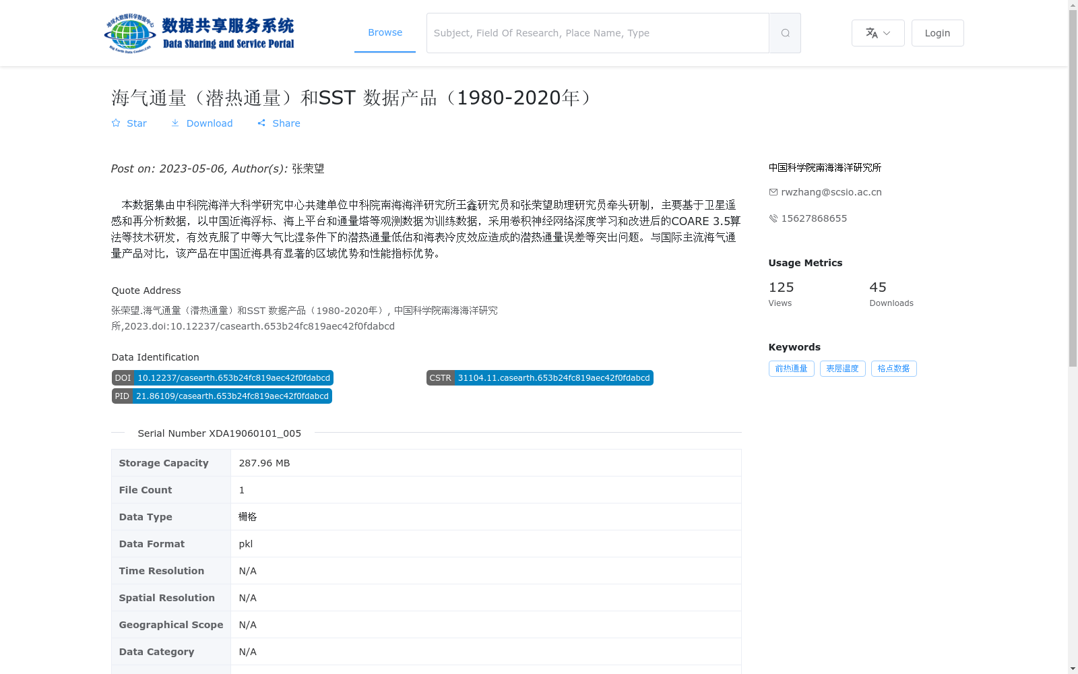Click the scrollbar down arrow

click(x=1073, y=669)
